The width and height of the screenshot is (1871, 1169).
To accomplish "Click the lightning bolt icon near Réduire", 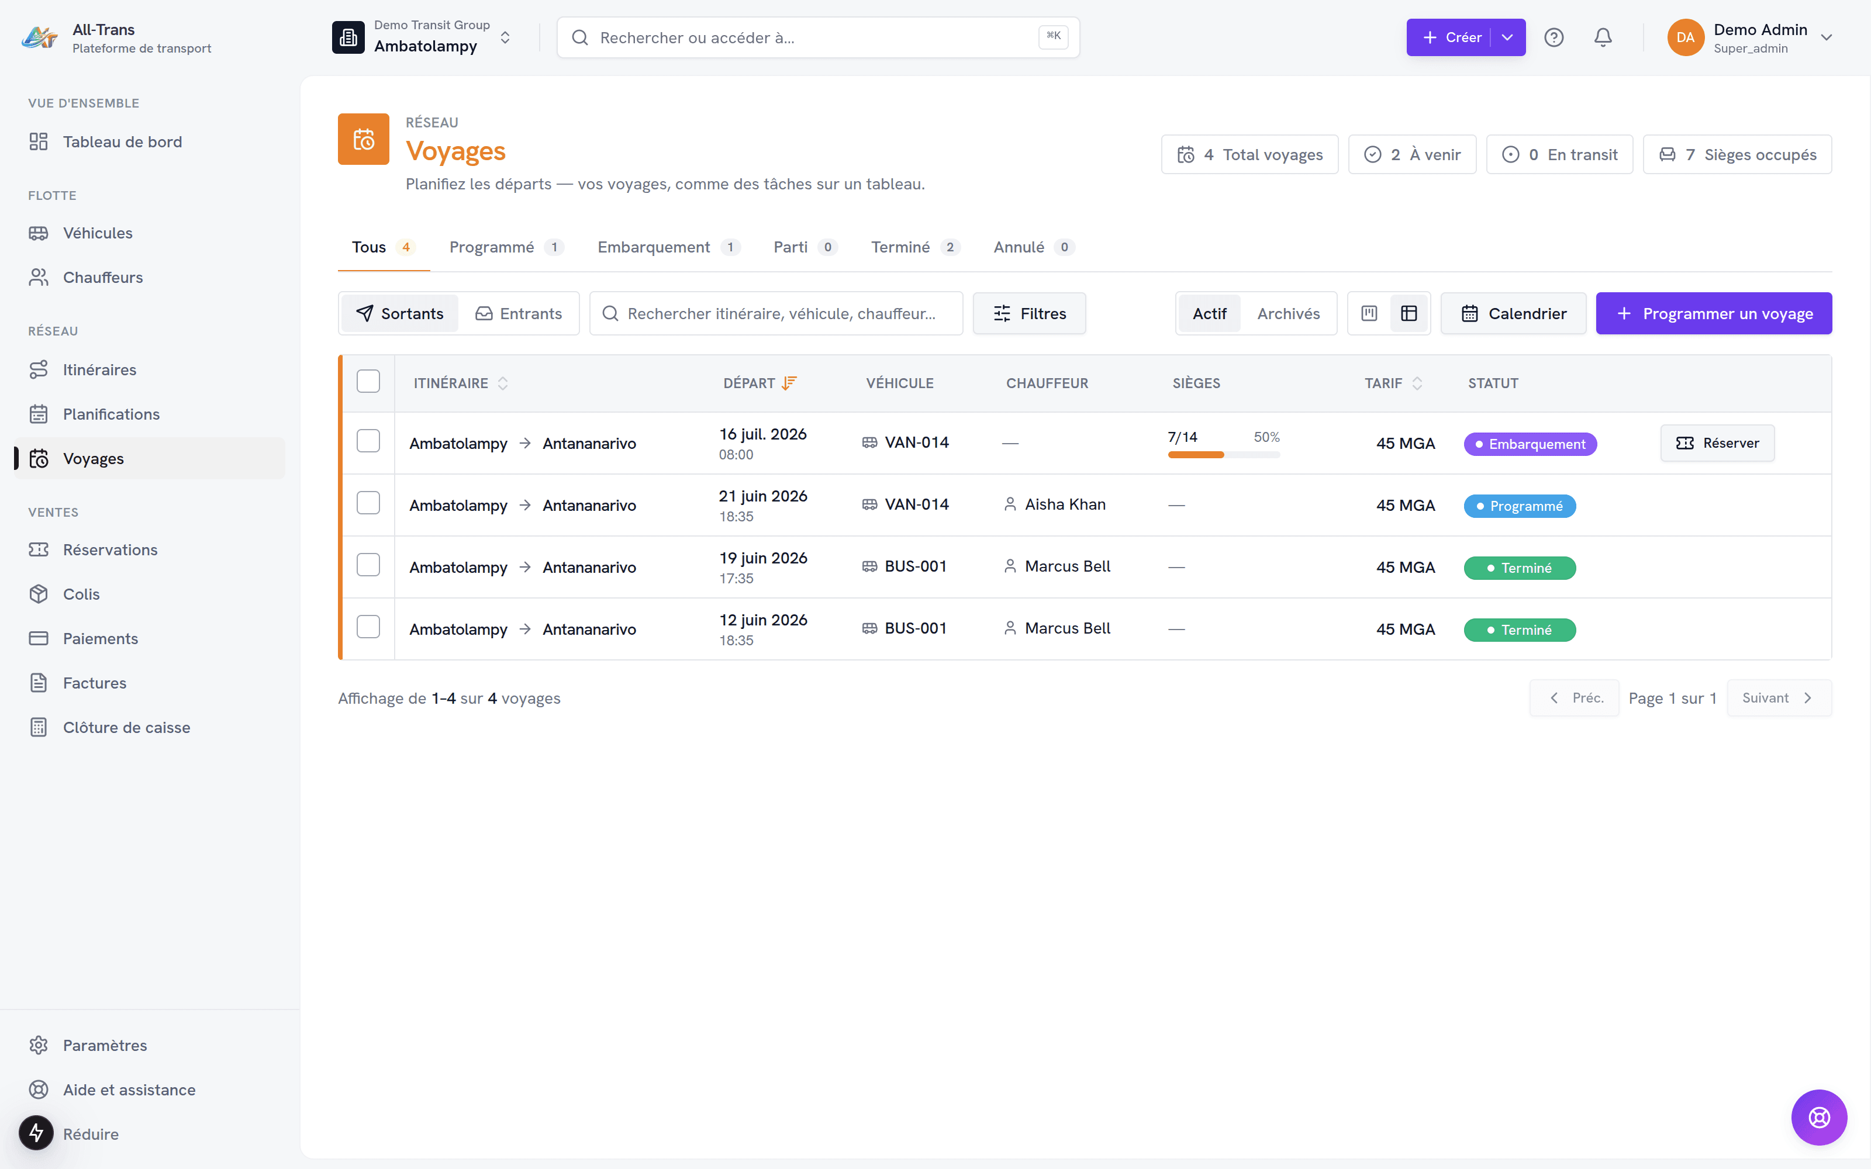I will (36, 1133).
